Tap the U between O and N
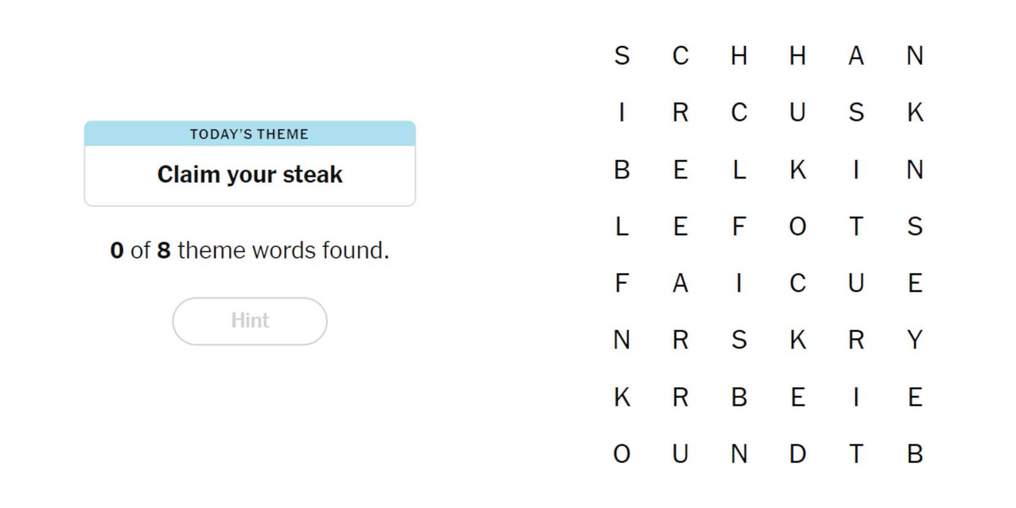Screen dimensions: 1016x508 [680, 454]
